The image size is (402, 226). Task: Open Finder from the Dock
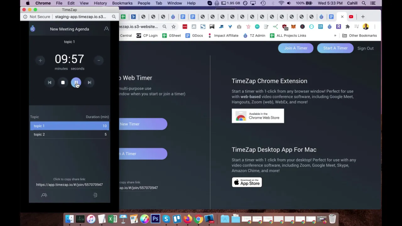click(69, 219)
